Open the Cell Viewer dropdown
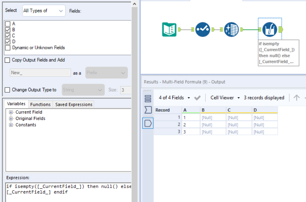This screenshot has height=202, width=306. tap(225, 98)
